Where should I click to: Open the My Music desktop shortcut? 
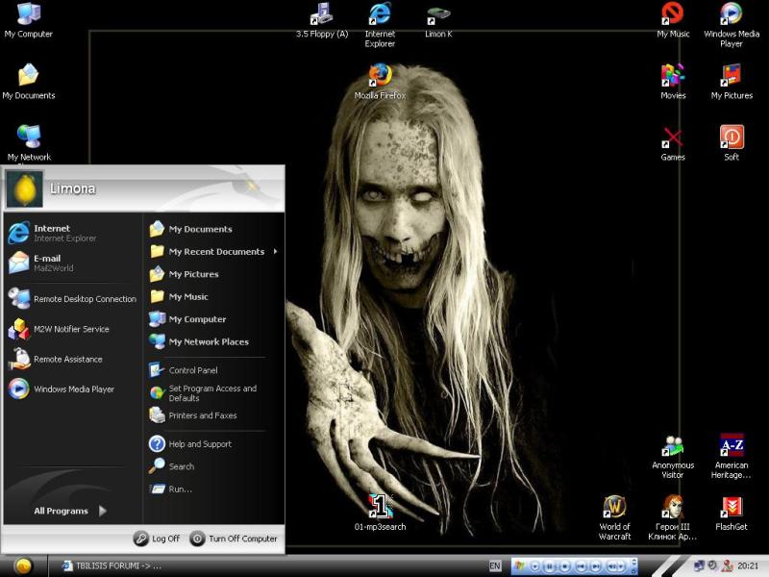(x=673, y=20)
